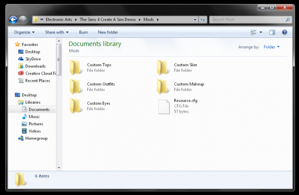This screenshot has width=299, height=195.
Task: Click the Search Mods input field
Action: pyautogui.click(x=248, y=19)
